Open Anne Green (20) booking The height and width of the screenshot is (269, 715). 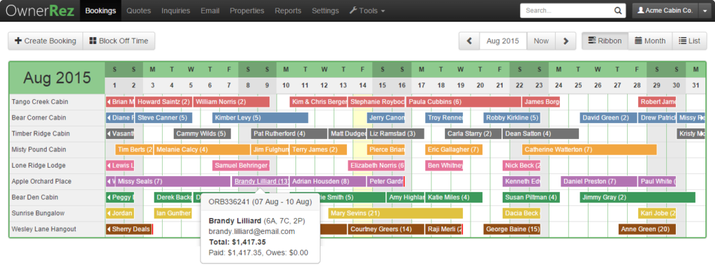(x=647, y=229)
